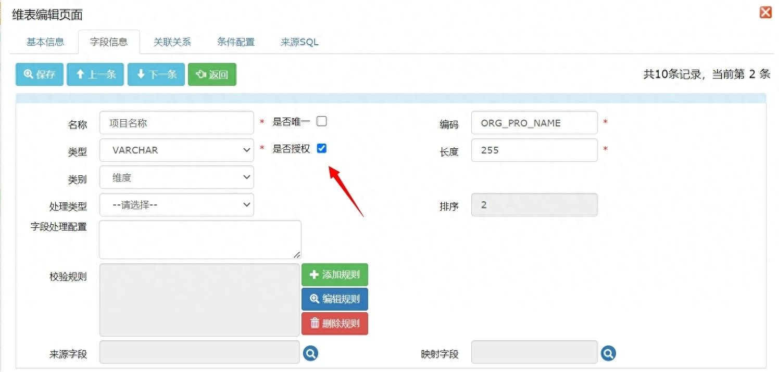Open the 来源SQL tab
Screen dimensions: 779x372
[x=299, y=42]
